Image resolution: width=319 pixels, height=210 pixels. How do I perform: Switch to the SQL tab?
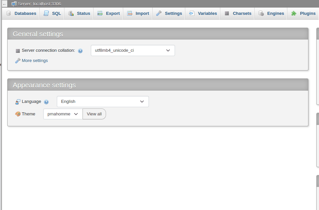52,14
